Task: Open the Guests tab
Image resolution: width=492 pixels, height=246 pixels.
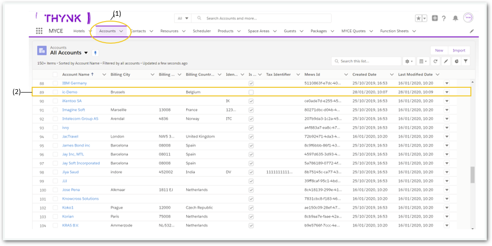Action: (290, 31)
